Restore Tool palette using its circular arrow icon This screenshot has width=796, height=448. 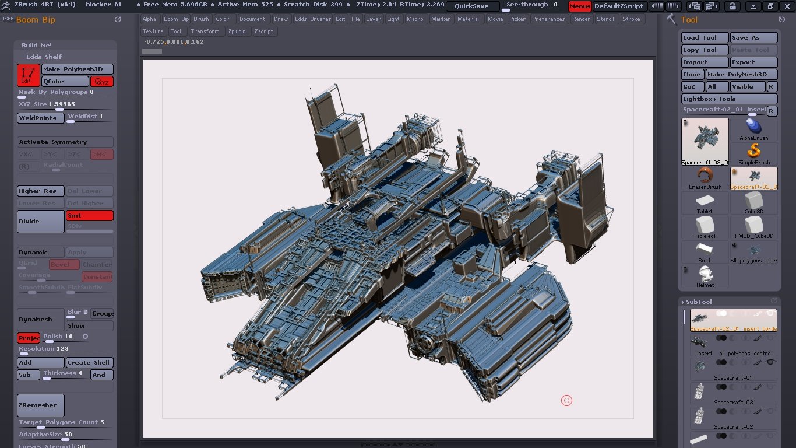[x=781, y=20]
